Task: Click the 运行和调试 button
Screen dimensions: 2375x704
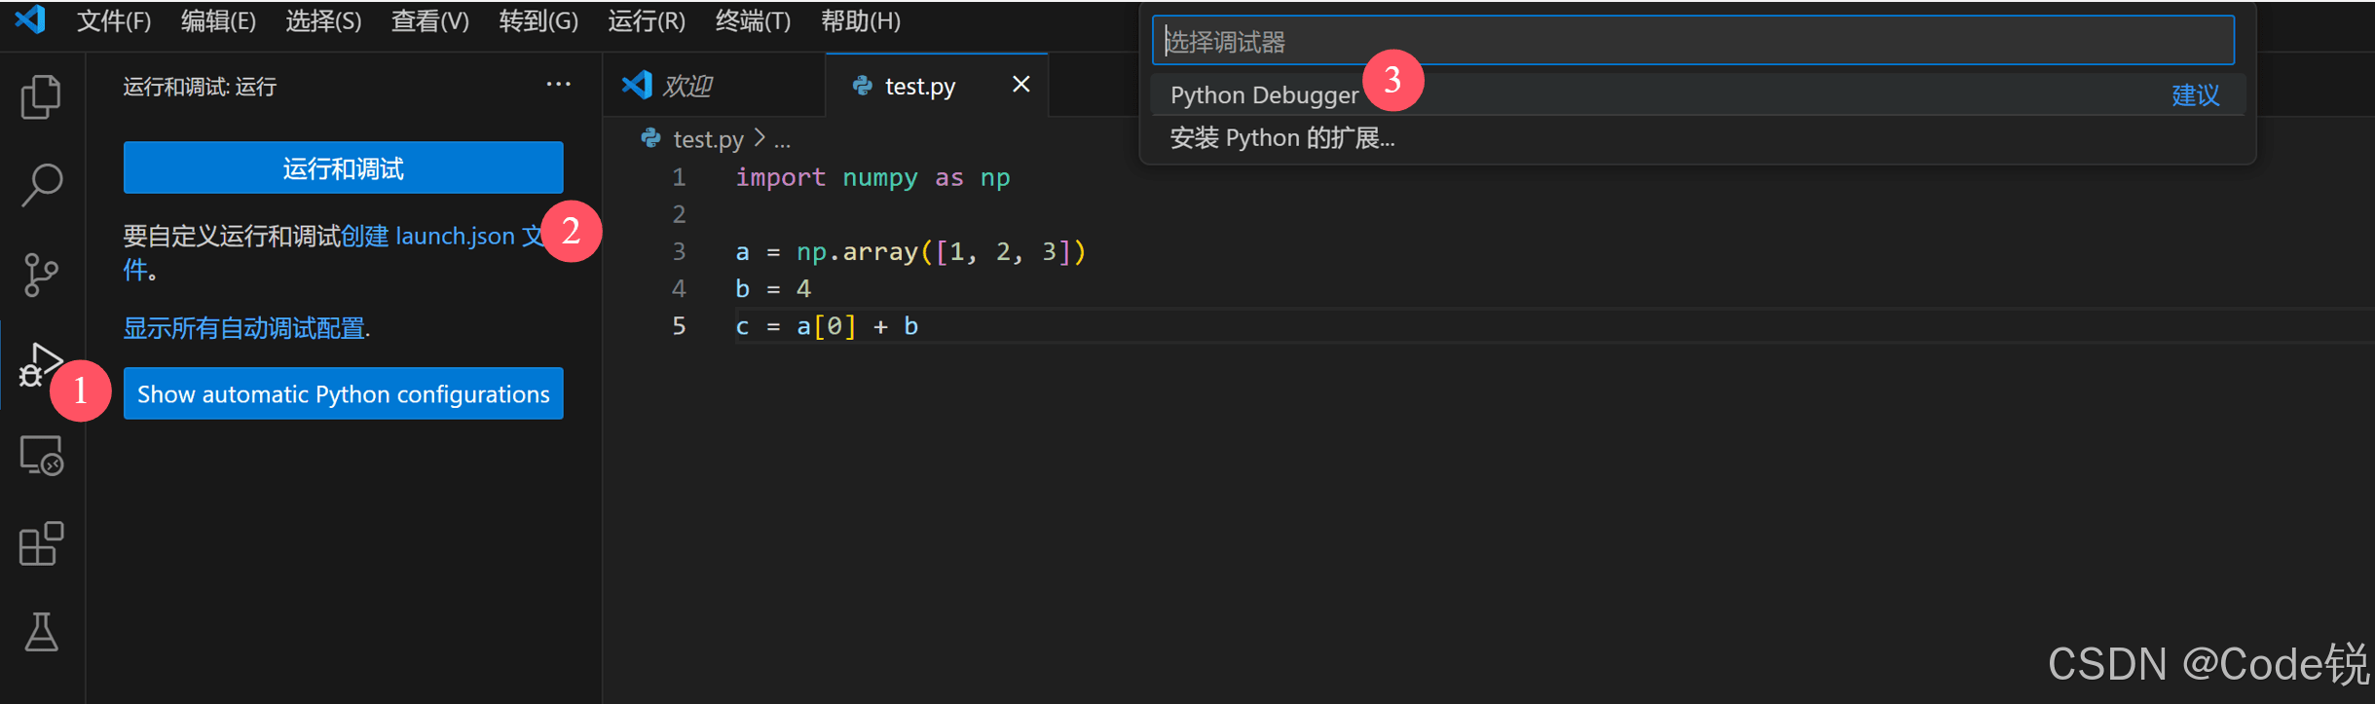Action: click(x=343, y=168)
